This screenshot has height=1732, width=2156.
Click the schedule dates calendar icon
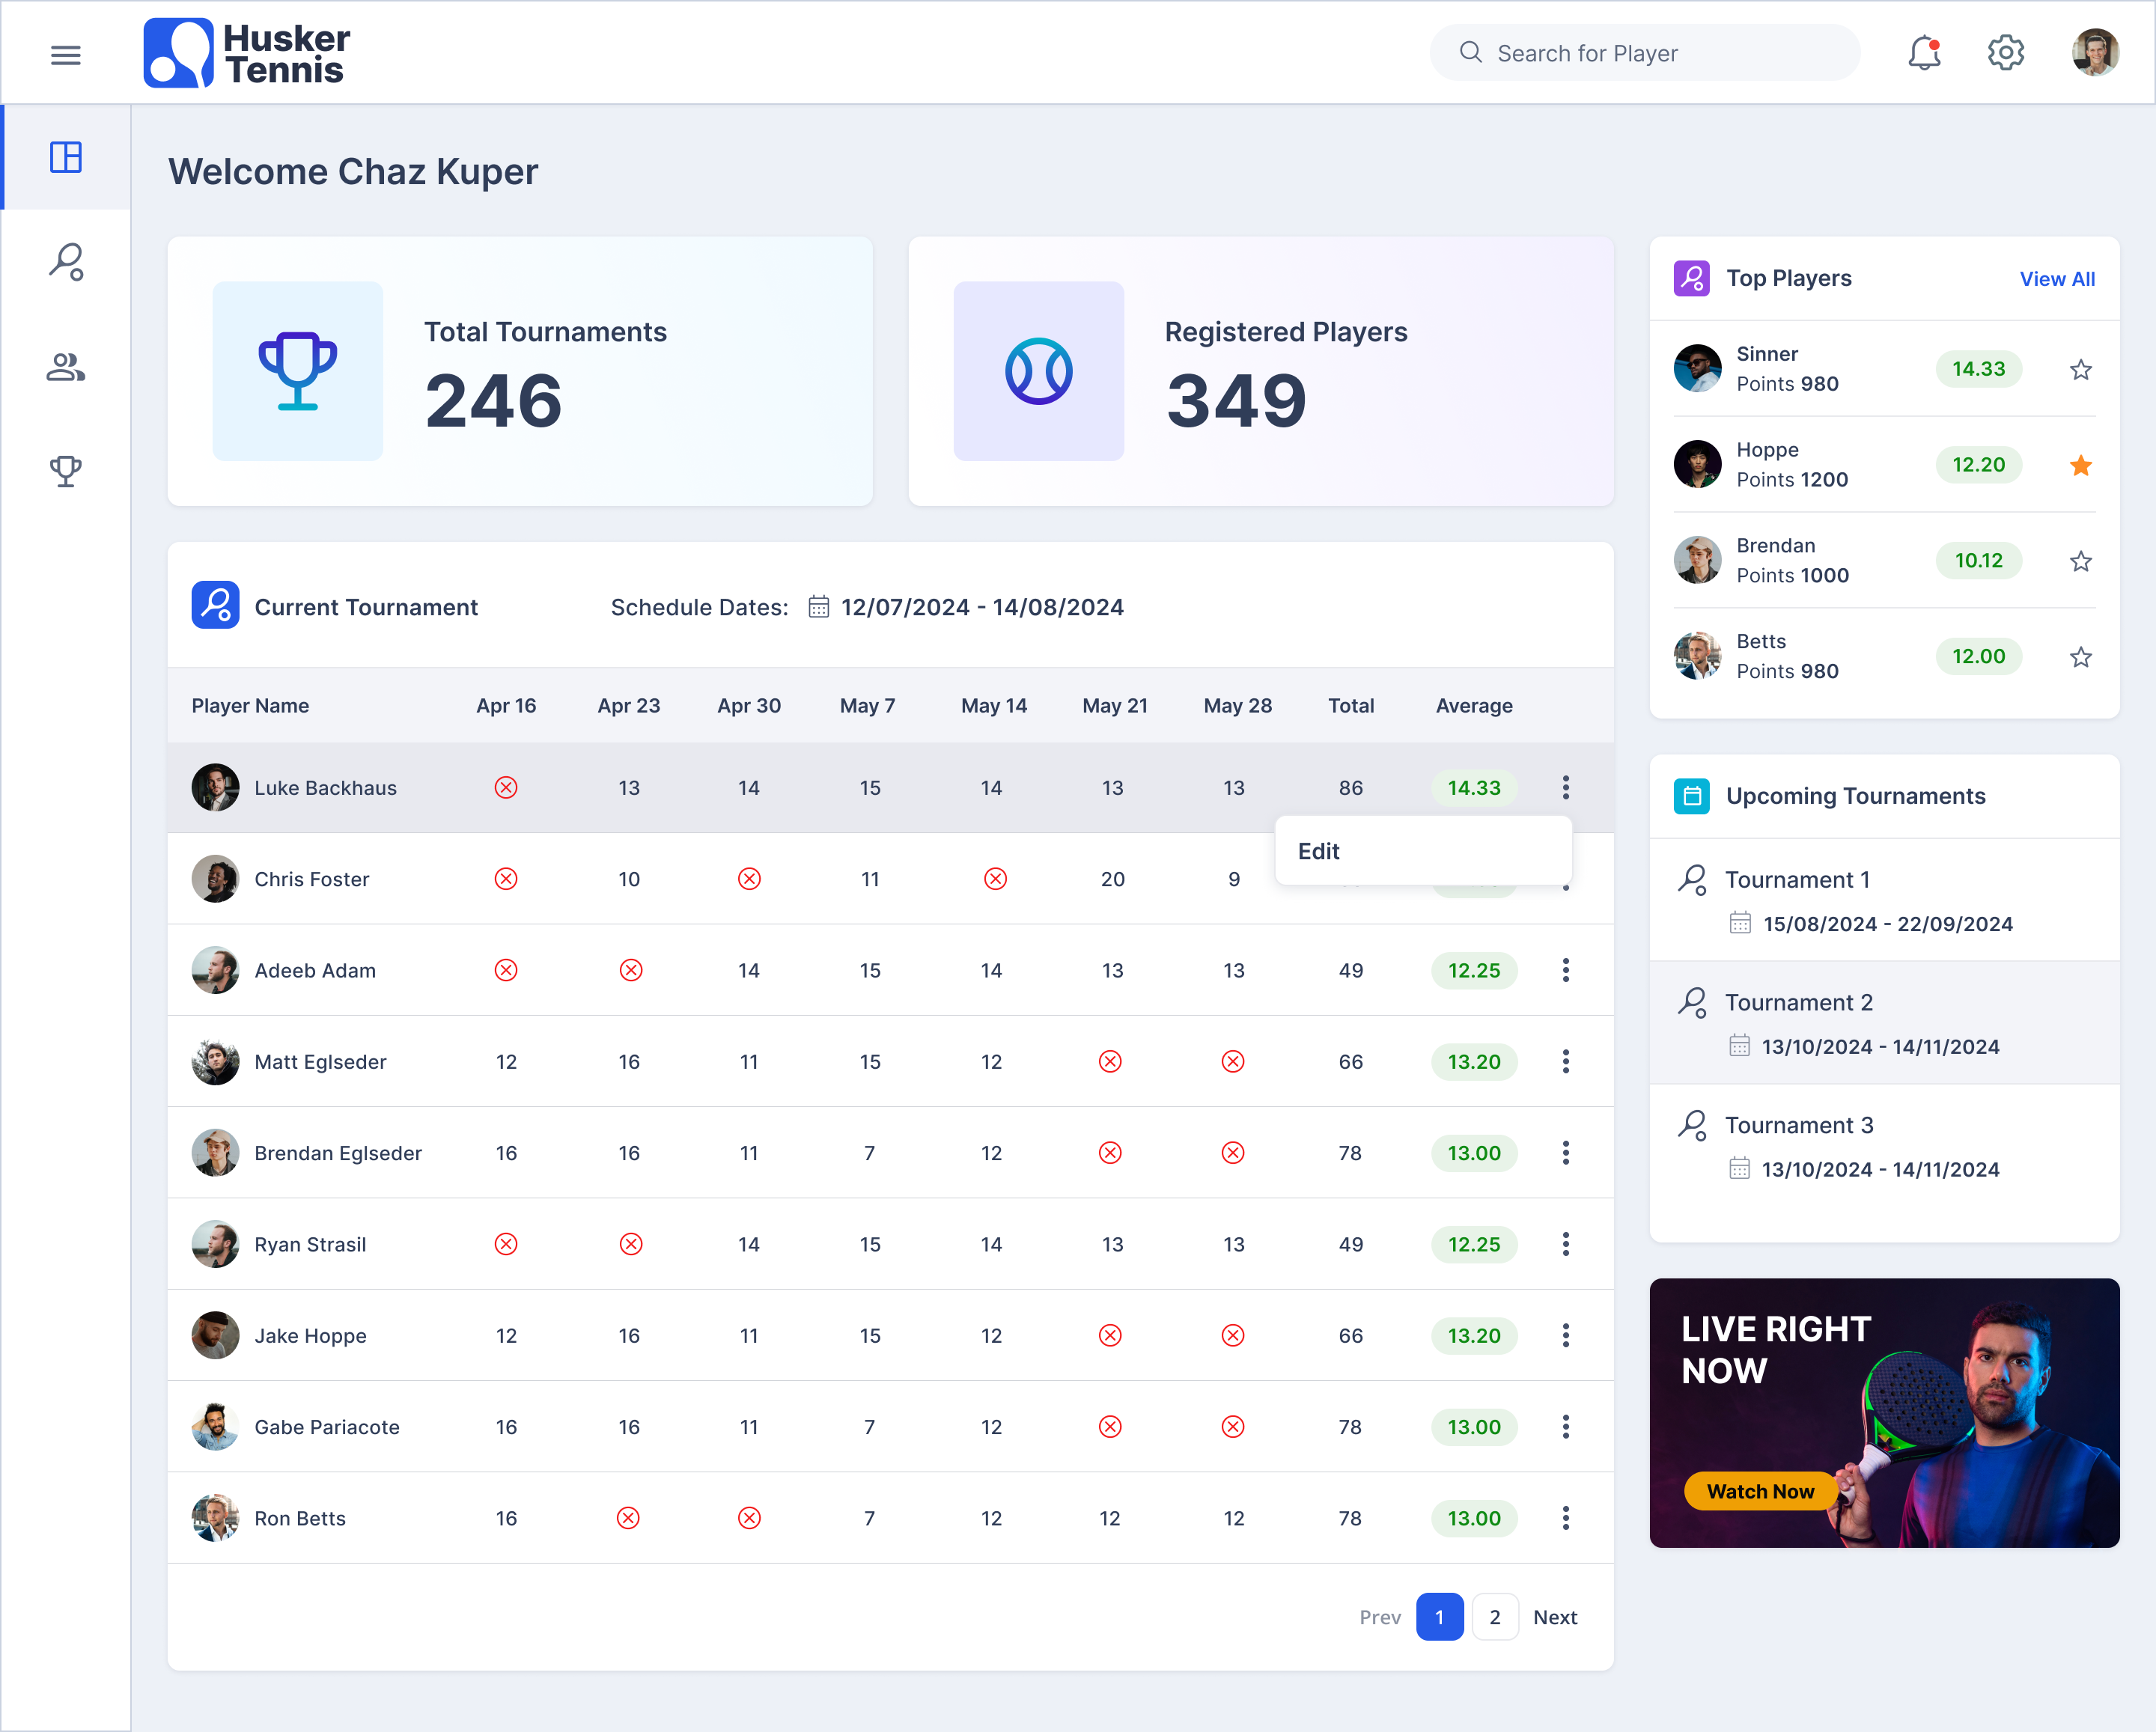pyautogui.click(x=818, y=607)
